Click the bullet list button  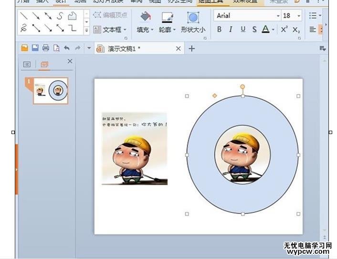pyautogui.click(x=313, y=15)
